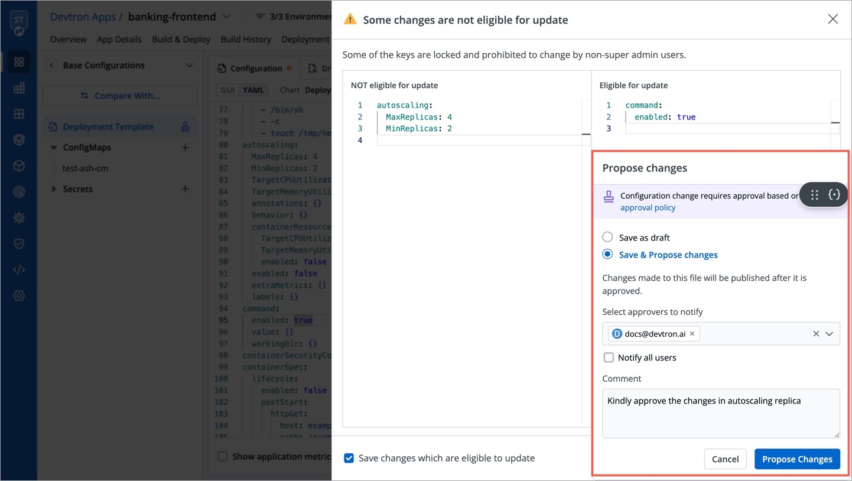Viewport: 852px width, 481px height.
Task: Open the security shield icon in sidebar
Action: [x=19, y=243]
